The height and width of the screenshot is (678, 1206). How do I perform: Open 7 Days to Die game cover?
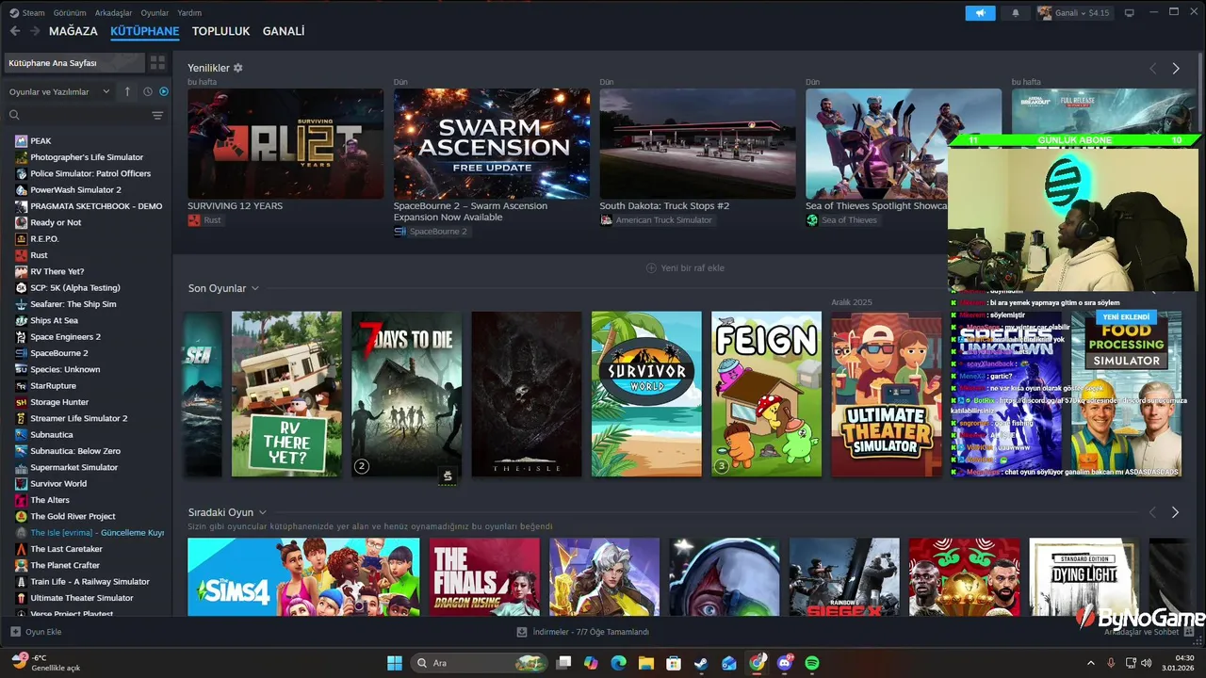coord(406,394)
